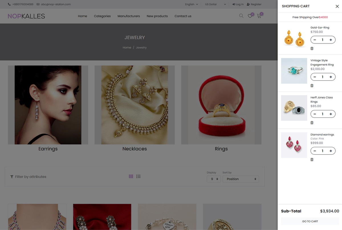This screenshot has height=230, width=342.
Task: Click the Go To Cart button
Action: click(310, 221)
